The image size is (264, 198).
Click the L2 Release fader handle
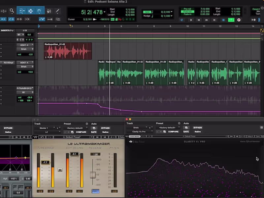[93, 175]
